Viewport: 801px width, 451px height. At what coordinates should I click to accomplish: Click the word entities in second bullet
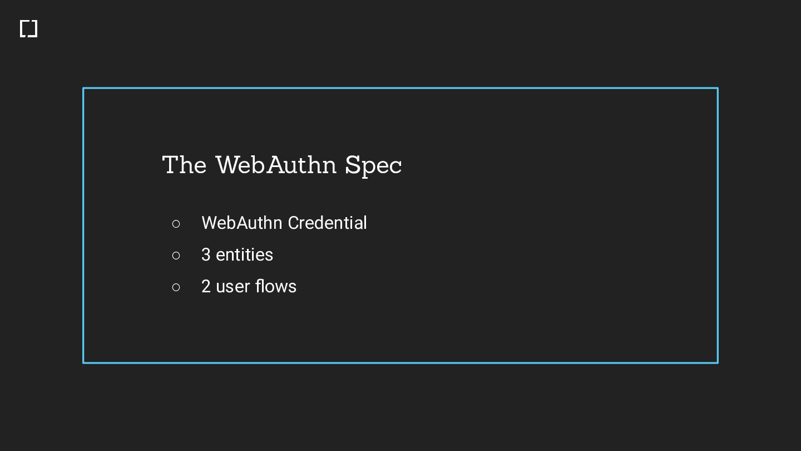click(x=244, y=255)
